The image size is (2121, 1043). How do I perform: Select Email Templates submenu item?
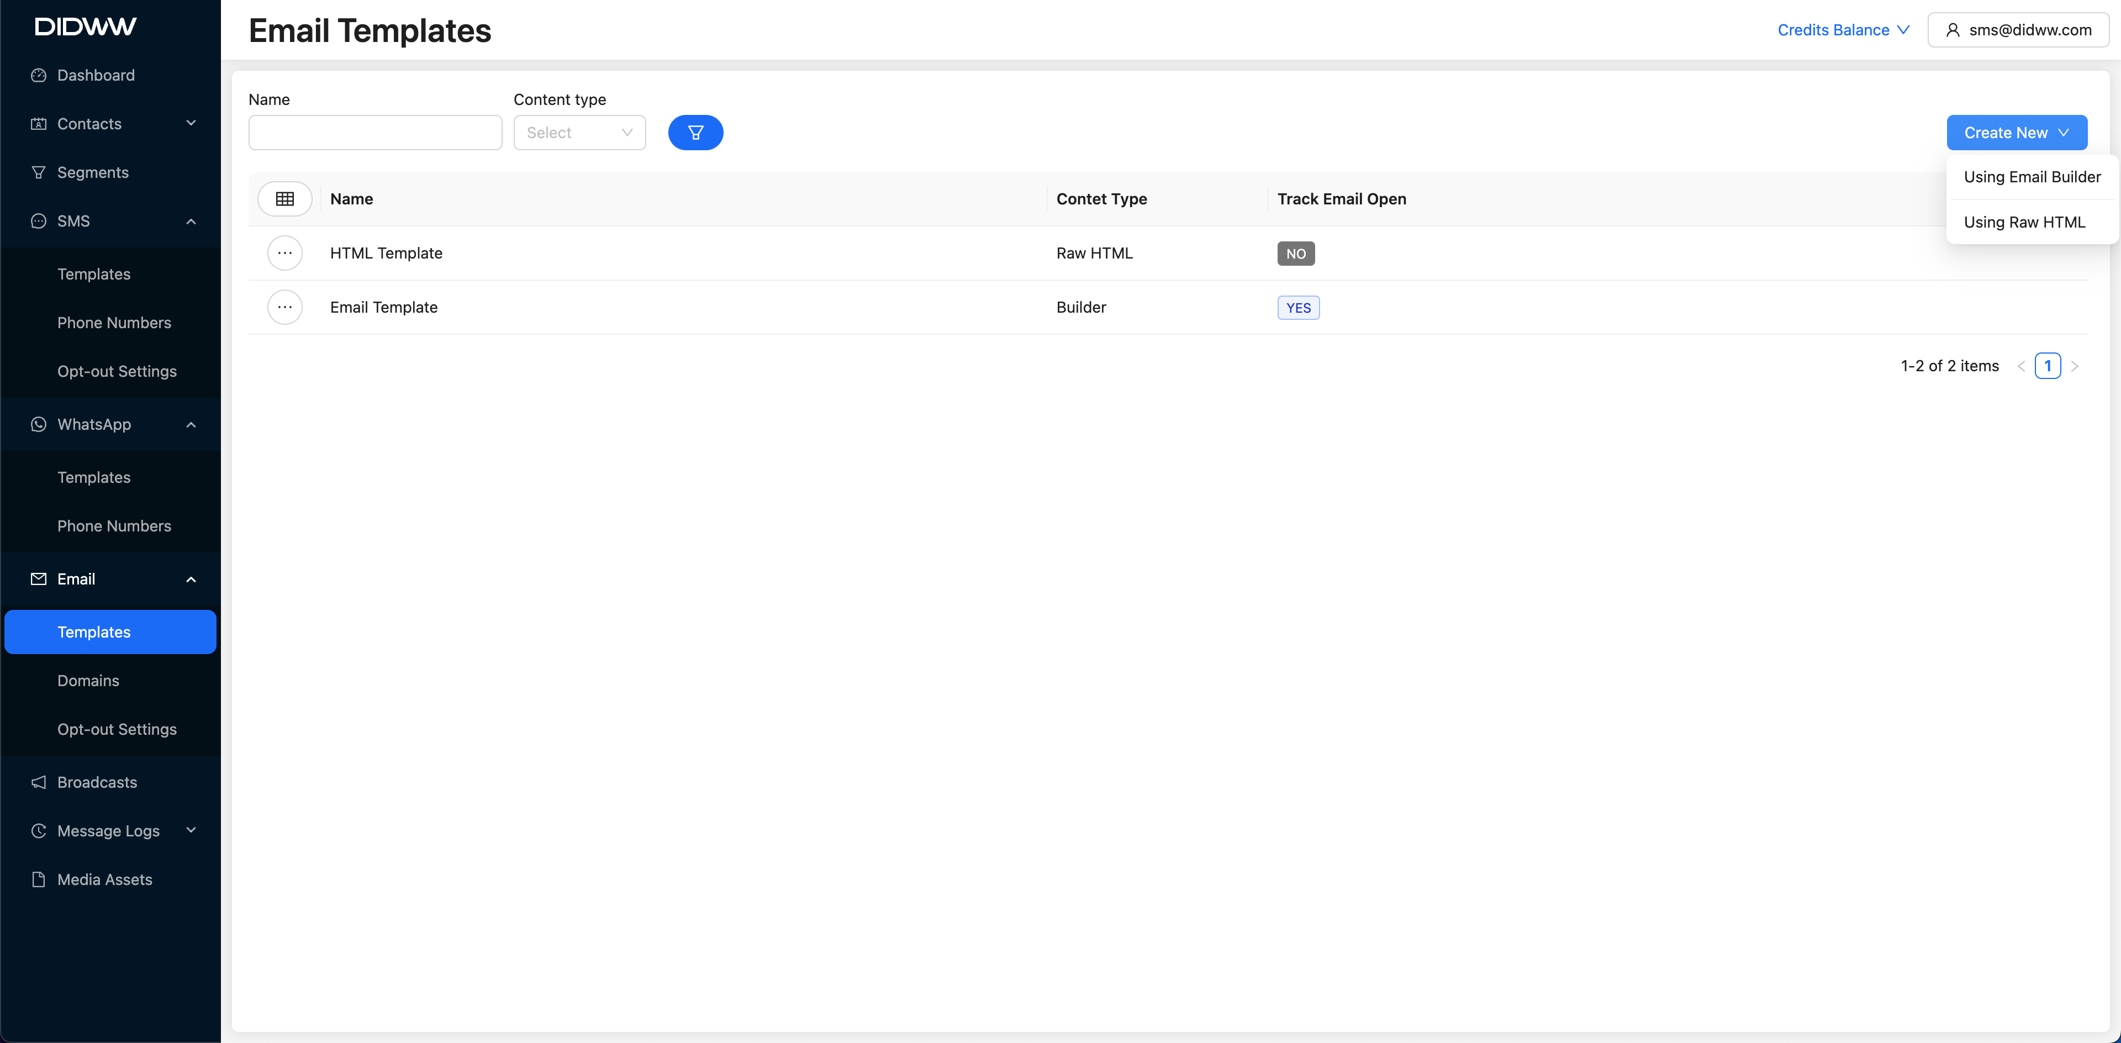[110, 632]
